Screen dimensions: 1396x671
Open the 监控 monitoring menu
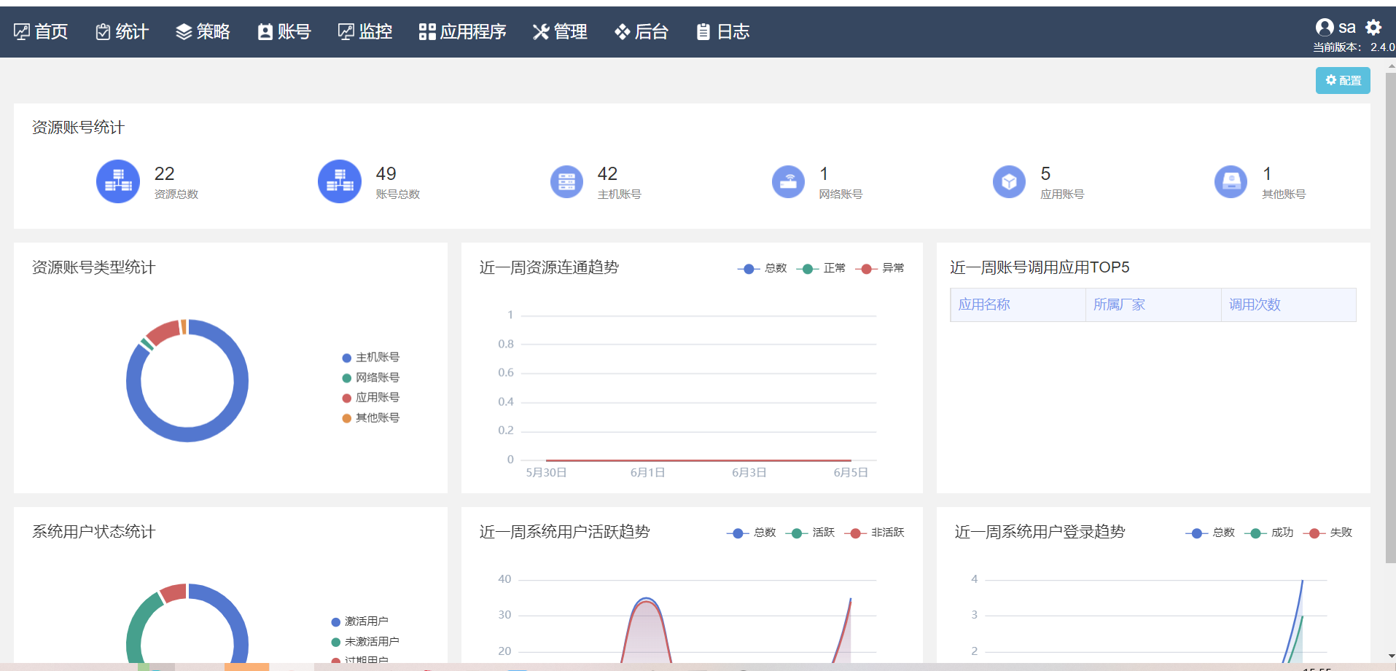click(x=365, y=31)
